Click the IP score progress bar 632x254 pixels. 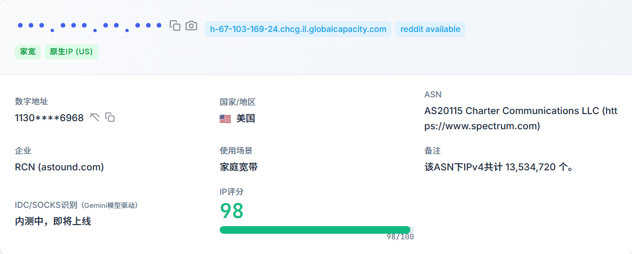(315, 230)
